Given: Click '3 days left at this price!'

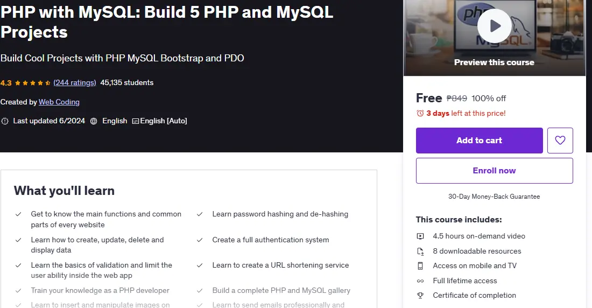Looking at the screenshot, I should [466, 114].
